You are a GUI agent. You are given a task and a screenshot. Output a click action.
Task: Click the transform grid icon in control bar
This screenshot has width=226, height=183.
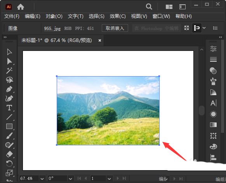point(187,28)
